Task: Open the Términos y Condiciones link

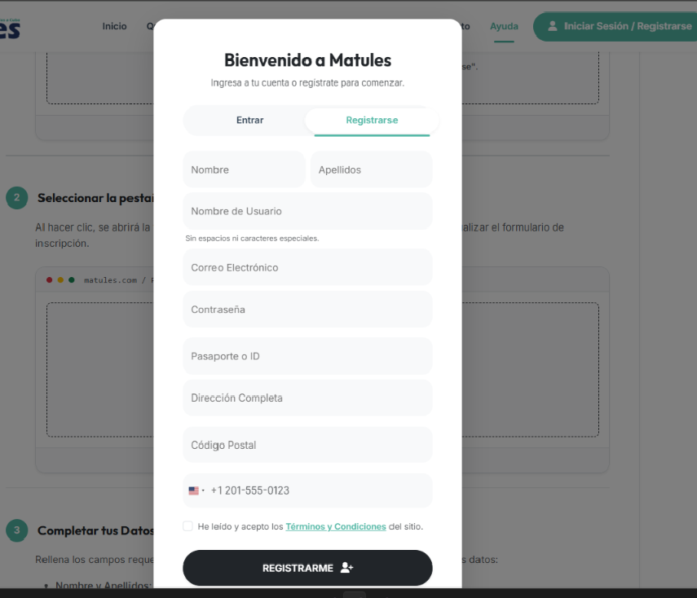Action: click(x=336, y=526)
